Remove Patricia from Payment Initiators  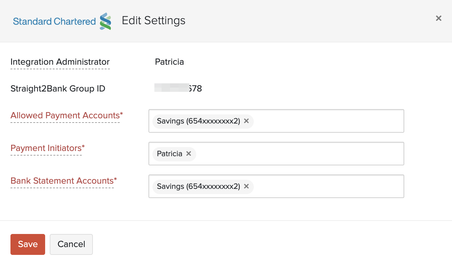(x=188, y=154)
